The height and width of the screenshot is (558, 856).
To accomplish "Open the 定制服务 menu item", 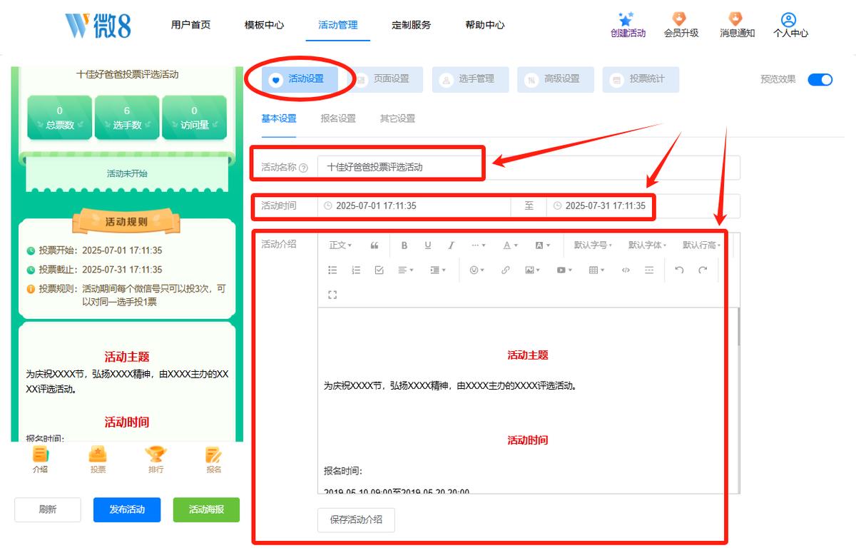I will (x=411, y=25).
